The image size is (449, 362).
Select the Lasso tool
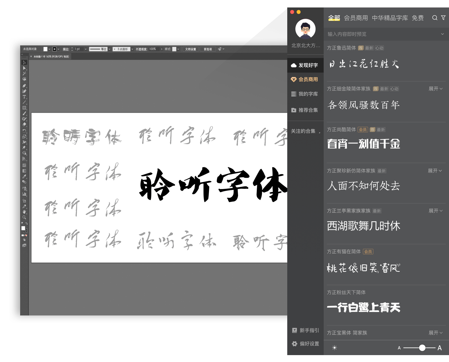tap(24, 79)
